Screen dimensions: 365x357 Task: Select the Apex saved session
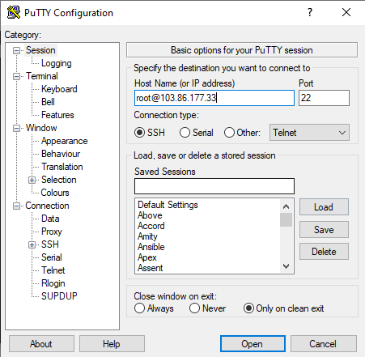tap(146, 257)
